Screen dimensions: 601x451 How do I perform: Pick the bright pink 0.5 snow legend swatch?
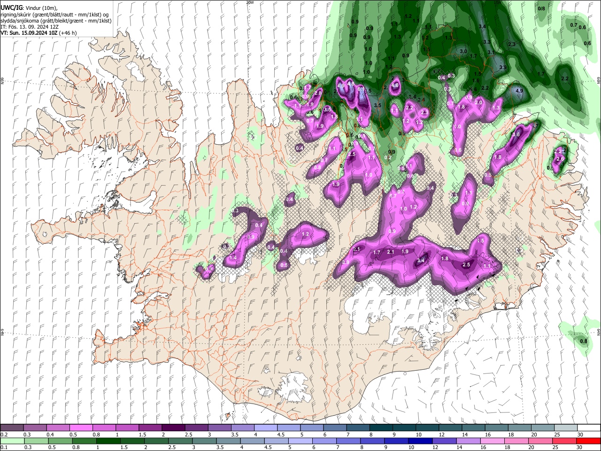(81, 428)
